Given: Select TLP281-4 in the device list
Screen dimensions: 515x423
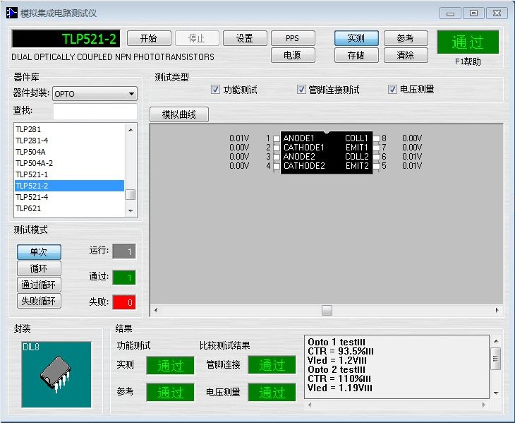Looking at the screenshot, I should click(69, 141).
